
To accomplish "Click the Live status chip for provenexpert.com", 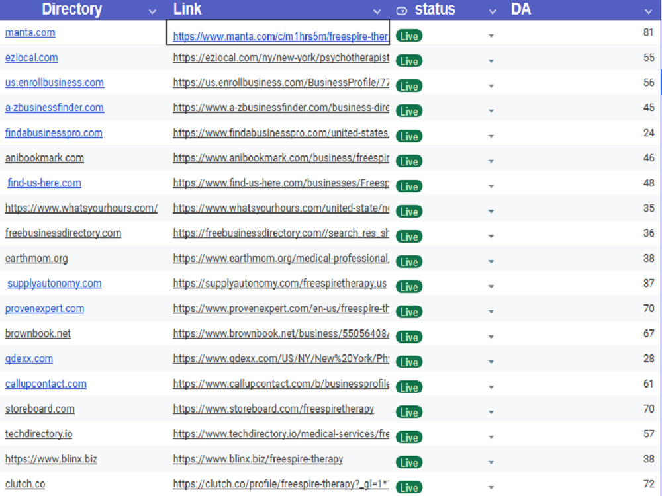I will pos(409,312).
